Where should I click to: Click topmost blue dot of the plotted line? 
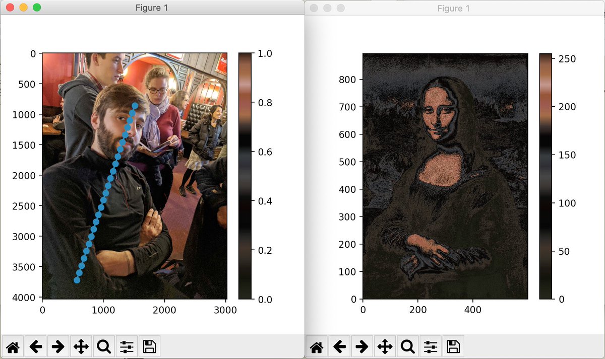point(135,105)
